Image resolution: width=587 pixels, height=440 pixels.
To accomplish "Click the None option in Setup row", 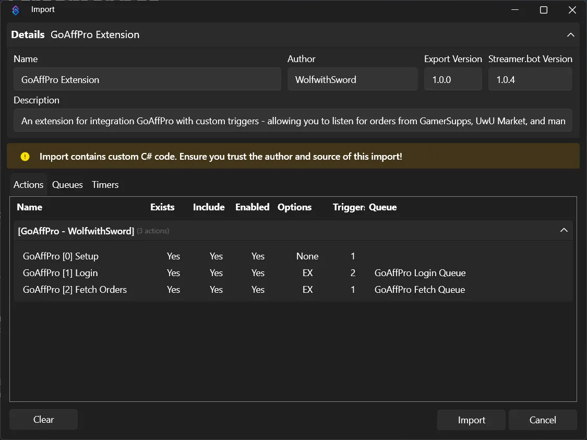I will [307, 256].
